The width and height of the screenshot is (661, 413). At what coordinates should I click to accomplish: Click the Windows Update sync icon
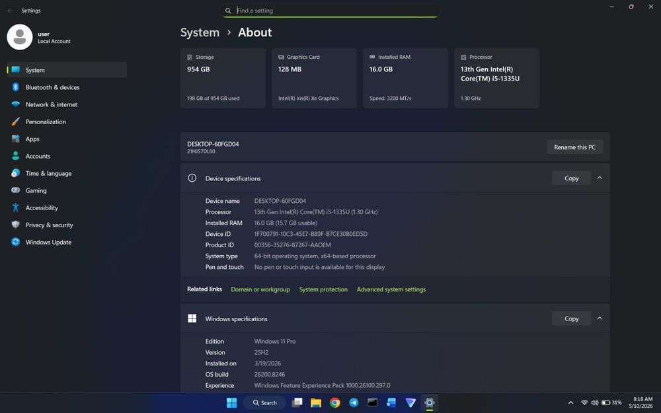point(16,242)
